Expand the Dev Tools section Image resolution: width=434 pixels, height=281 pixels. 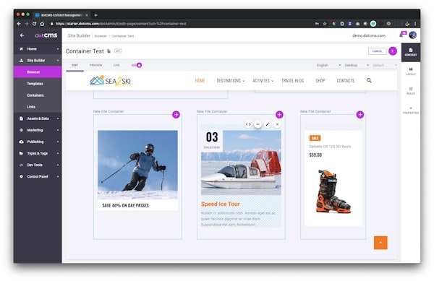point(38,165)
